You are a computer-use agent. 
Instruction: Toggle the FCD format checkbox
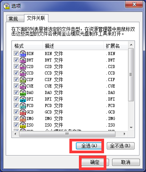[x=16, y=105]
